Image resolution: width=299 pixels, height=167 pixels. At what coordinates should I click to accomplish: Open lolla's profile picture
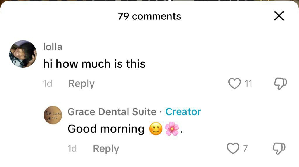click(23, 54)
